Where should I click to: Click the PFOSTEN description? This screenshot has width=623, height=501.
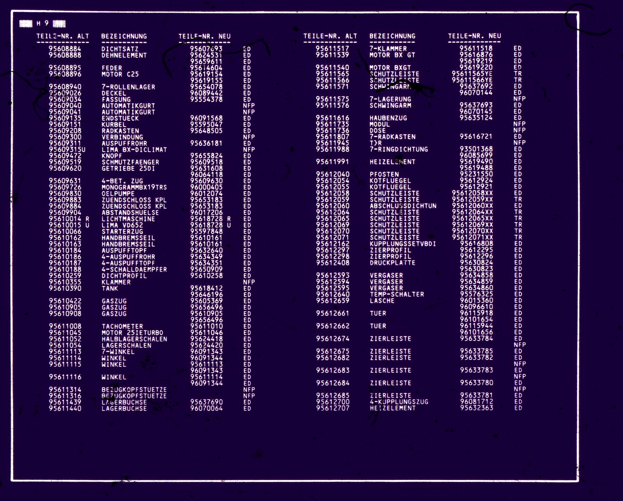point(384,174)
